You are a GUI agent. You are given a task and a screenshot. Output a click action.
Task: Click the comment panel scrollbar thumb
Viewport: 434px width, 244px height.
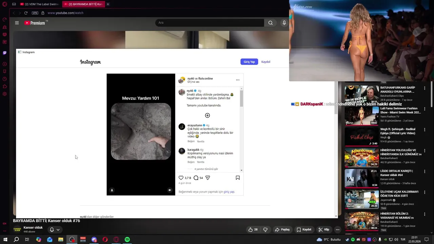[x=241, y=99]
